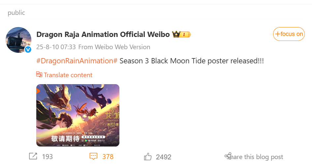Screen dimensions: 312x166
Task: Open comments via speech bubble icon
Action: 94,156
